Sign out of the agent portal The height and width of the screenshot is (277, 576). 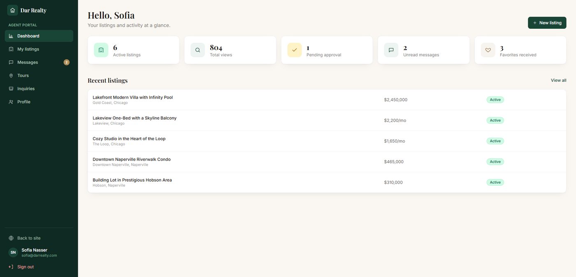(39, 267)
